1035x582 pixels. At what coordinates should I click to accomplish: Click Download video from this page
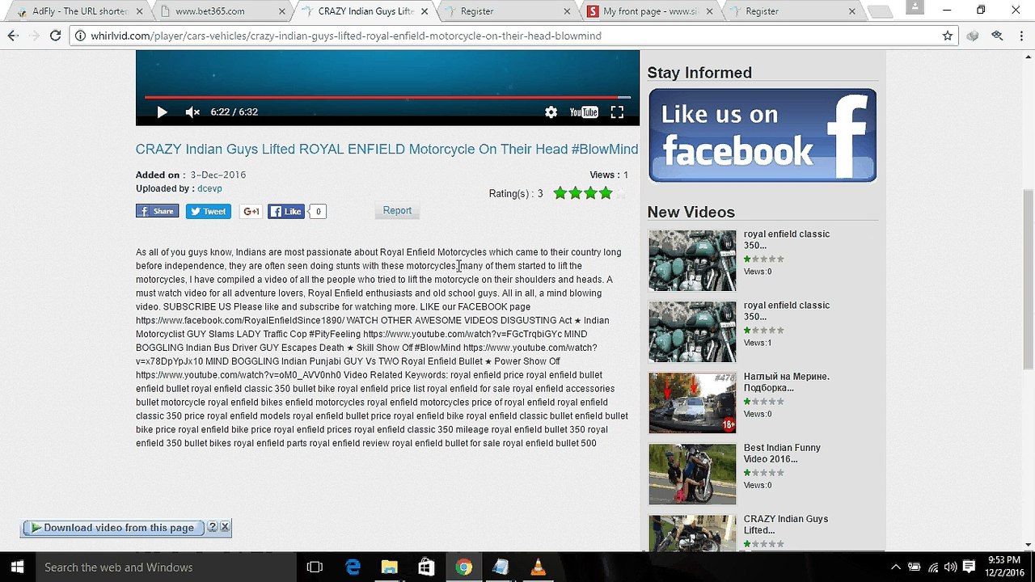(113, 528)
